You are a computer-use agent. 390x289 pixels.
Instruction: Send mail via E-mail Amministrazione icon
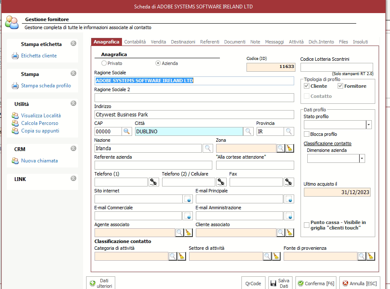pyautogui.click(x=289, y=216)
